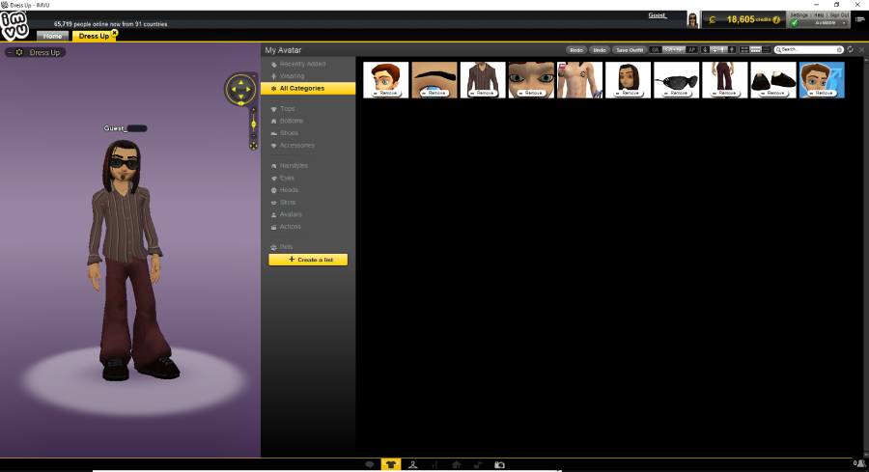Click the green availability checkmark icon
The width and height of the screenshot is (869, 472).
coord(795,23)
